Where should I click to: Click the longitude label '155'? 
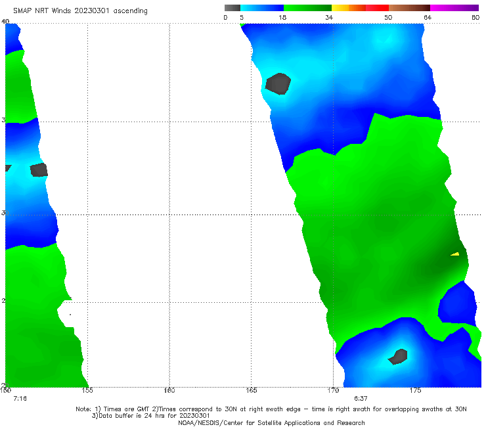[87, 390]
